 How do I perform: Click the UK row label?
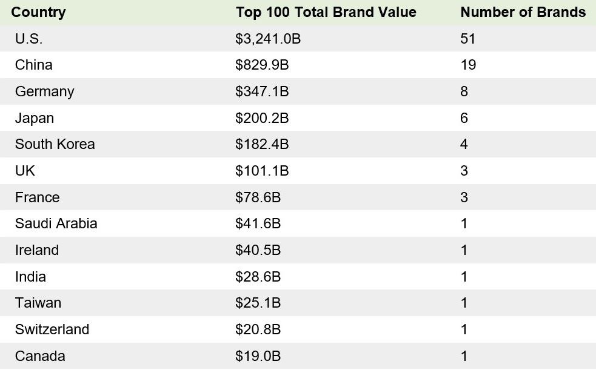(x=25, y=171)
